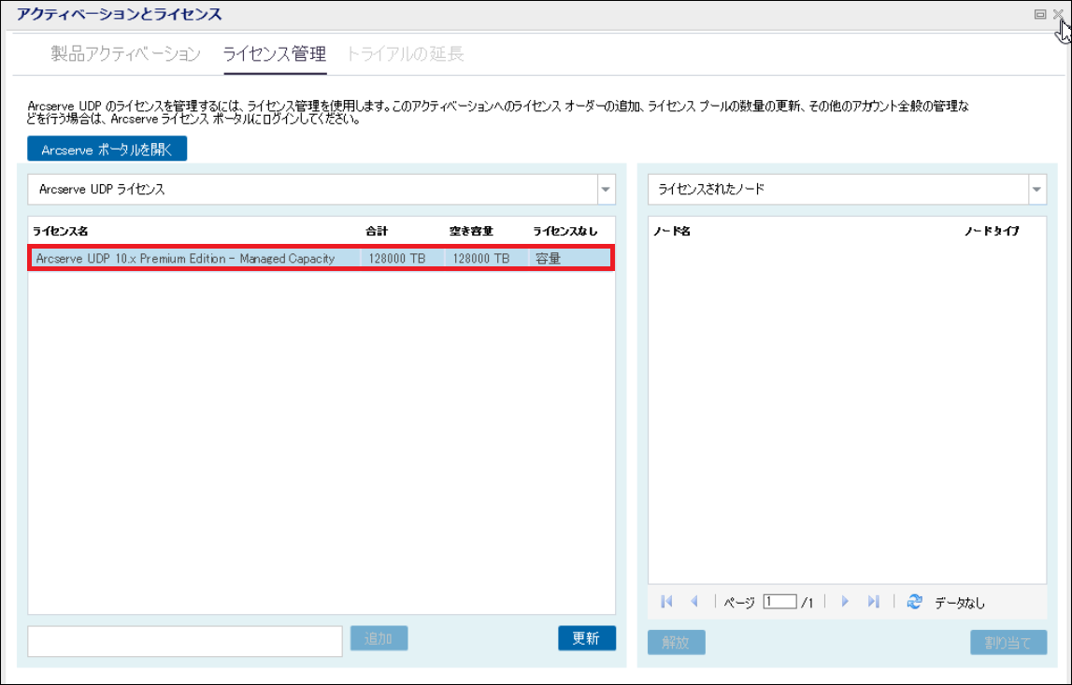
Task: Open the トライアルの延長 tab
Action: coord(406,54)
